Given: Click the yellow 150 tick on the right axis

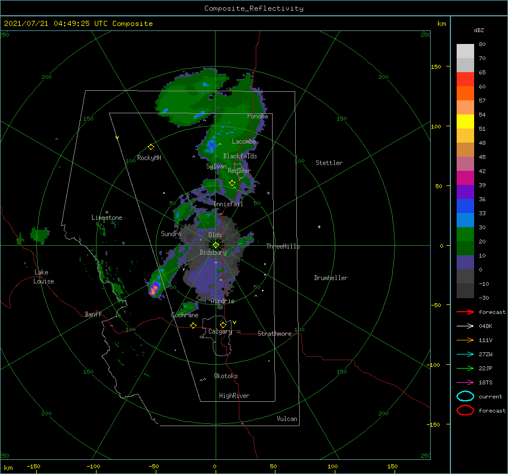Looking at the screenshot, I should click(436, 67).
